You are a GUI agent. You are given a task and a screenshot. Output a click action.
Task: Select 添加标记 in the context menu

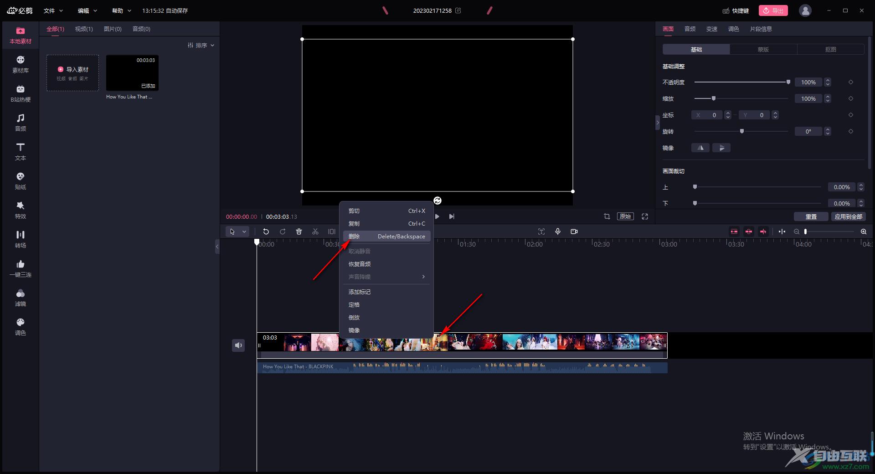386,292
